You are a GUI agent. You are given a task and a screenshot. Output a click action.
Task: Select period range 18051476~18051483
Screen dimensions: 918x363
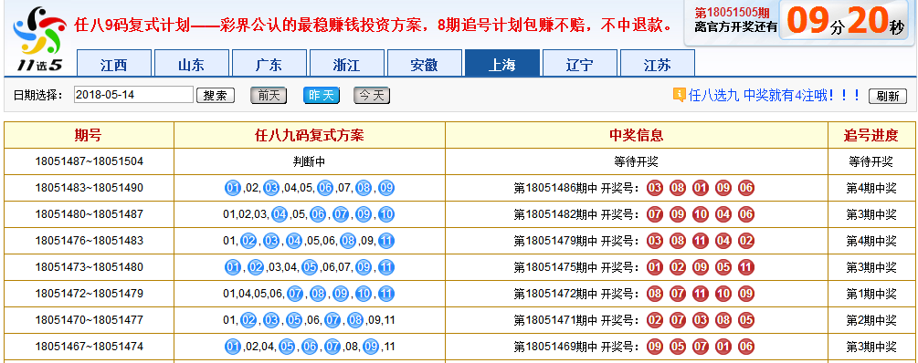point(89,240)
